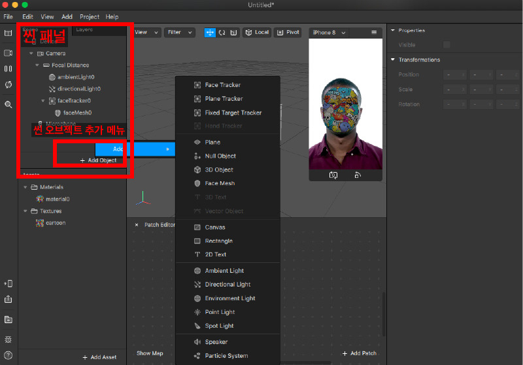Collapse the faceTracker0 tree node
Screen dimensions: 523x365
click(43, 101)
